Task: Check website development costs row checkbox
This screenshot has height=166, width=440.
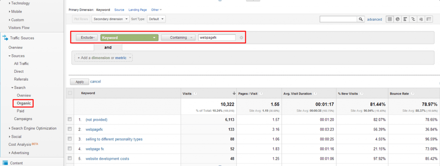Action: (70, 158)
